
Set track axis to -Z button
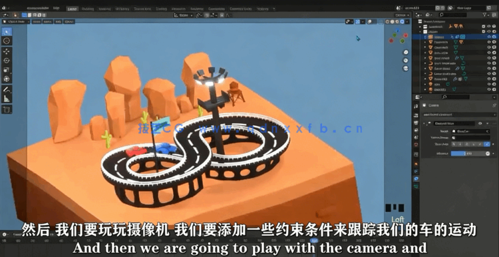pyautogui.click(x=487, y=144)
